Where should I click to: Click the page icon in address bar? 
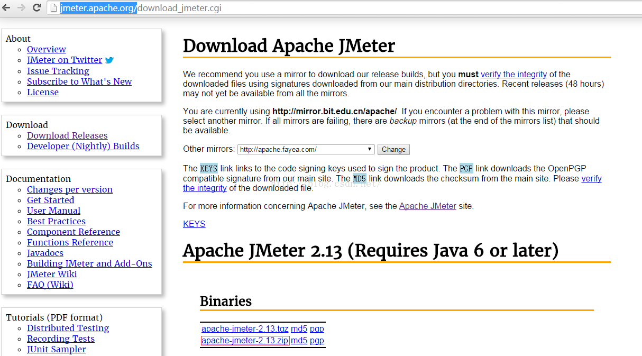53,8
